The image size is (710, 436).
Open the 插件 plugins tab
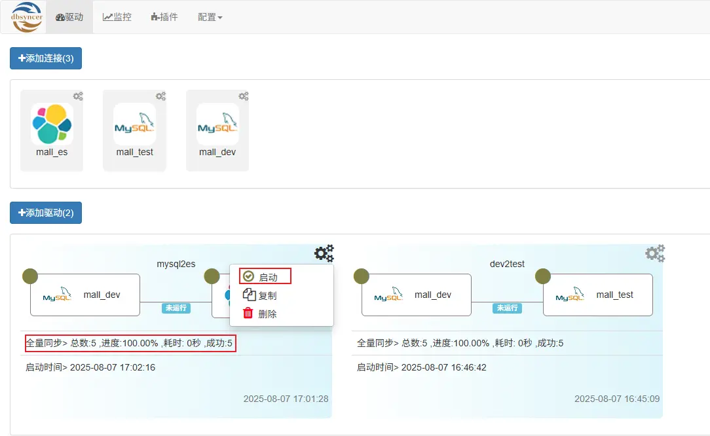click(x=164, y=17)
